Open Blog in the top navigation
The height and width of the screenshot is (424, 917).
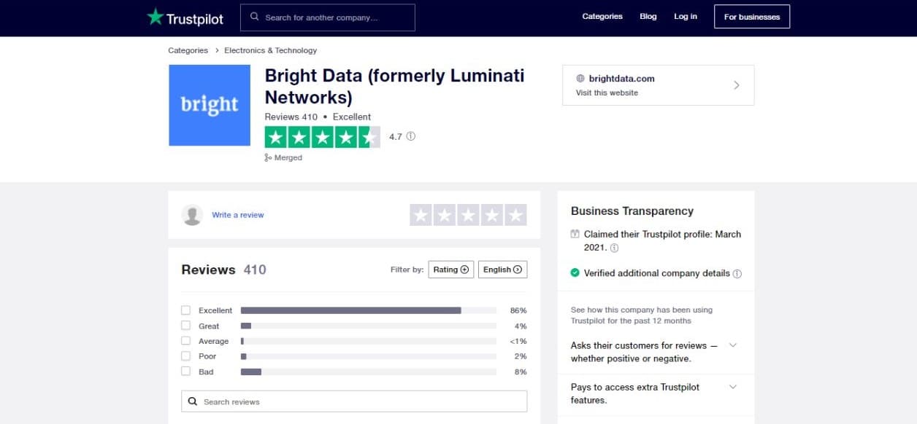[x=648, y=17]
